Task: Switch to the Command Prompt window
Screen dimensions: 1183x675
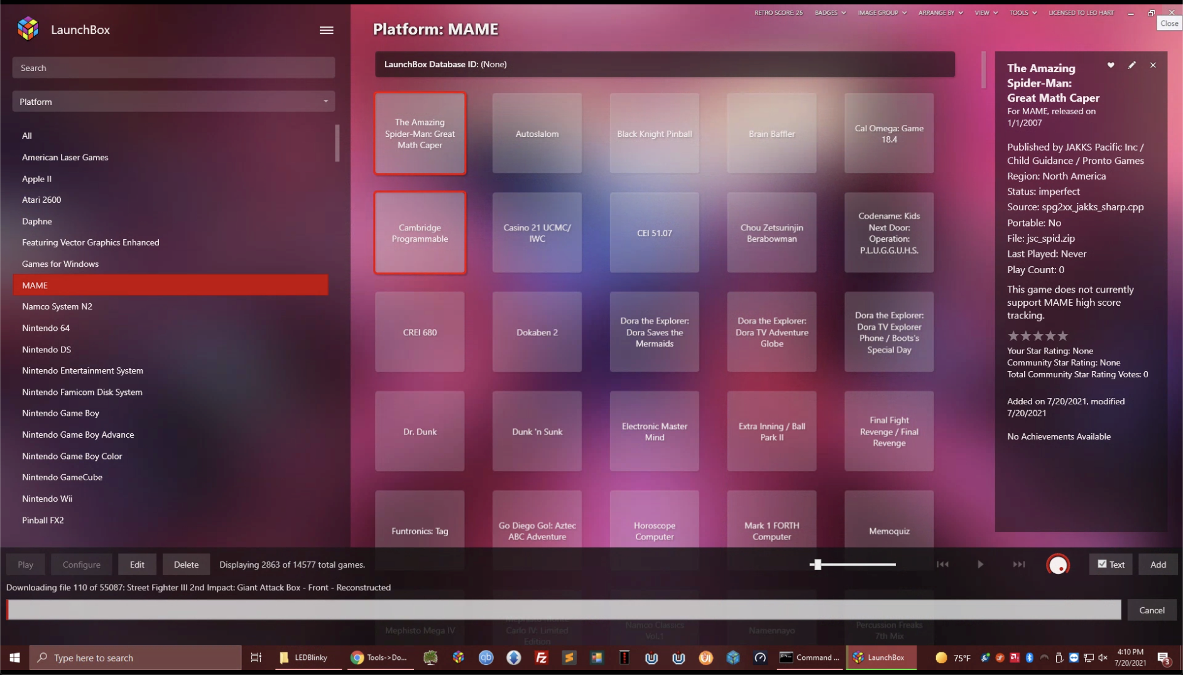Action: point(809,657)
